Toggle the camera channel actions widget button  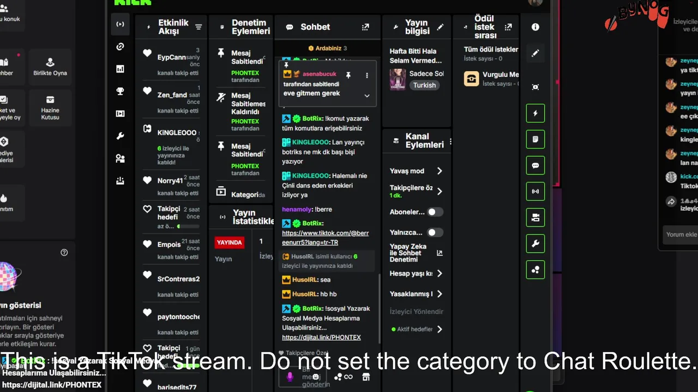click(535, 218)
